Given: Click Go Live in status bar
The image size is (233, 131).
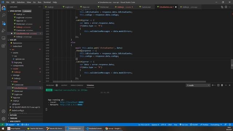Looking at the screenshot, I should pyautogui.click(x=183, y=124).
